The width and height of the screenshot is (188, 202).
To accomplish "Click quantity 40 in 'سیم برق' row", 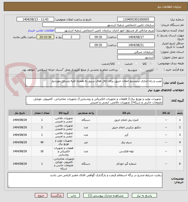I will [42, 142].
